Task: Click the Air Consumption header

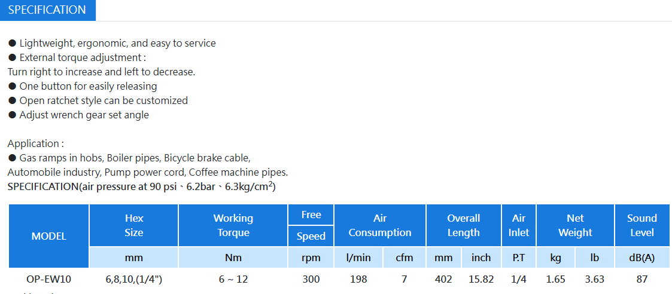Action: (380, 225)
